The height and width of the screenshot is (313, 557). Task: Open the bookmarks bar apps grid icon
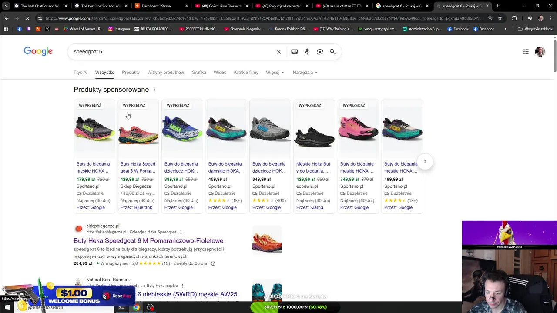pyautogui.click(x=6, y=29)
